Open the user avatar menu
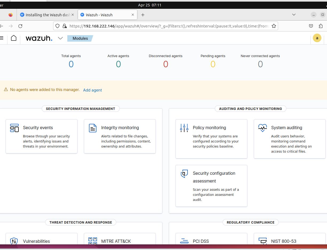This screenshot has height=250, width=327. click(x=317, y=38)
